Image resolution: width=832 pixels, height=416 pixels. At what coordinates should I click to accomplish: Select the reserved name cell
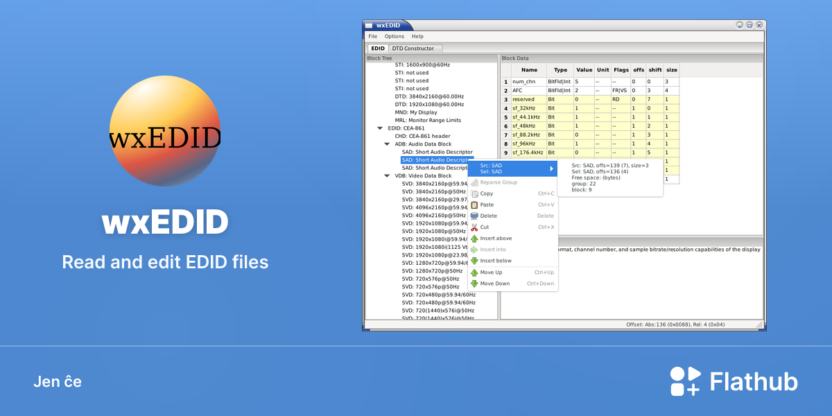pyautogui.click(x=529, y=99)
